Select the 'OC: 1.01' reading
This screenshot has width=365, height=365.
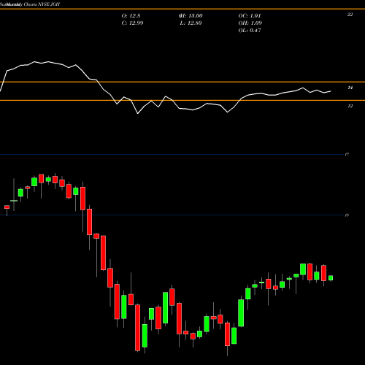click(250, 16)
